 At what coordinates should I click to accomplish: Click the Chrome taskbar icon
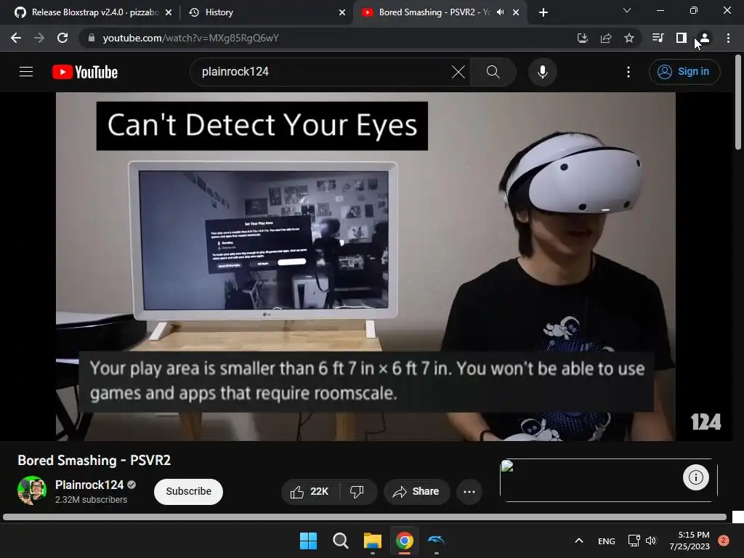pos(404,541)
